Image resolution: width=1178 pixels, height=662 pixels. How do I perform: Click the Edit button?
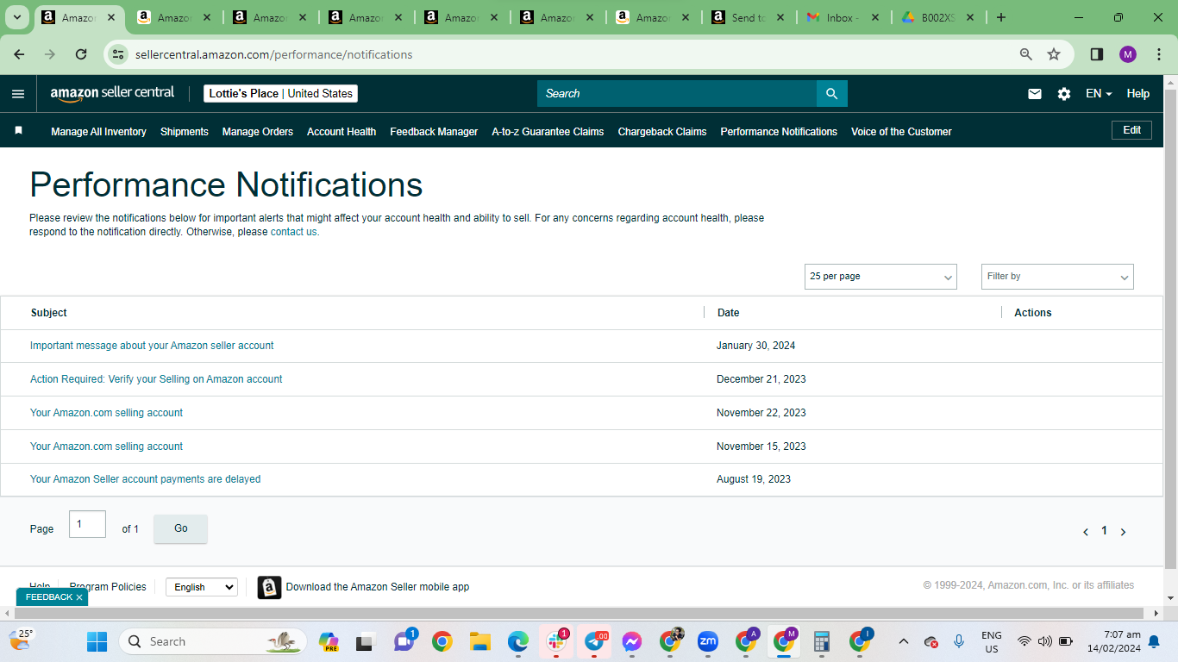tap(1131, 130)
